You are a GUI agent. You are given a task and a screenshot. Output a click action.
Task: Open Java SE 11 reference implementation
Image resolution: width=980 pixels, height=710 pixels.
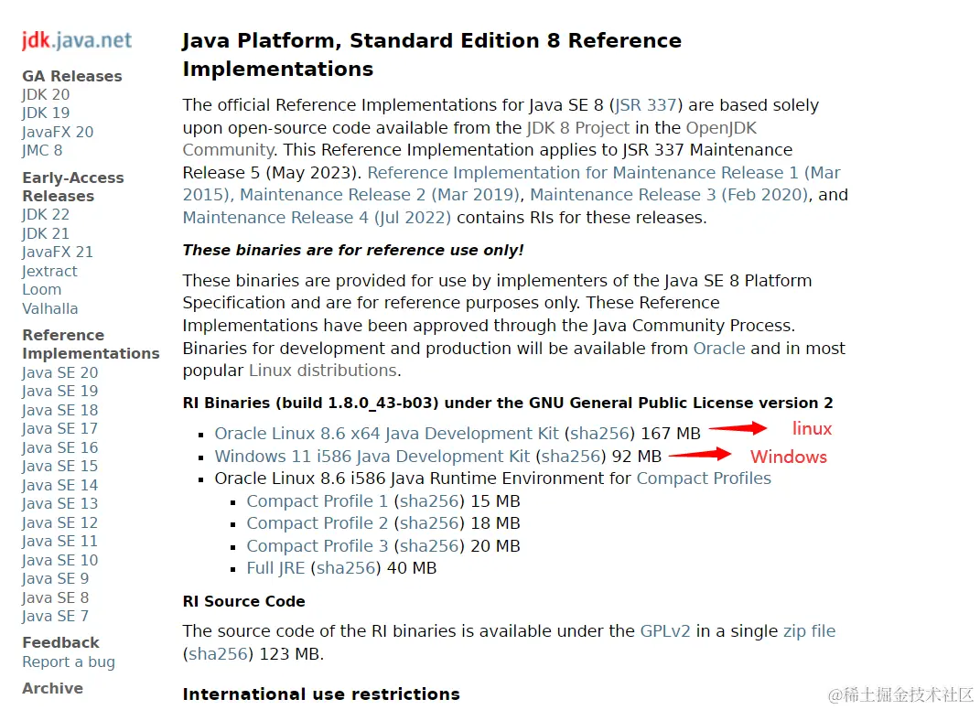(60, 542)
